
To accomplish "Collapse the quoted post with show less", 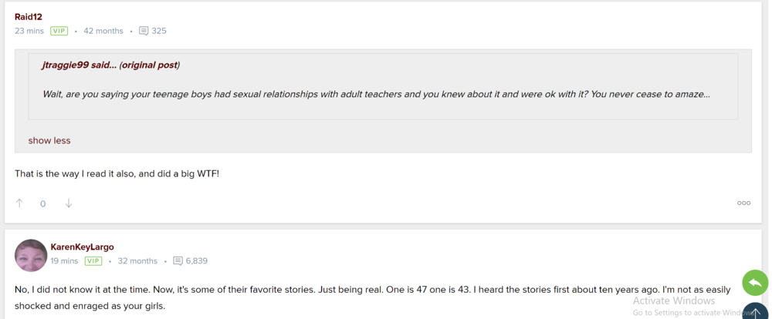I will point(49,141).
